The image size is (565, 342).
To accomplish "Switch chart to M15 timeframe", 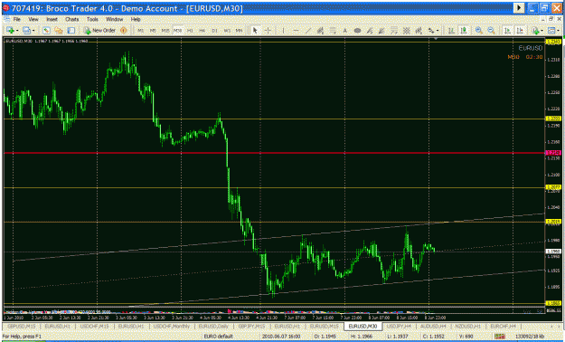I will (165, 31).
